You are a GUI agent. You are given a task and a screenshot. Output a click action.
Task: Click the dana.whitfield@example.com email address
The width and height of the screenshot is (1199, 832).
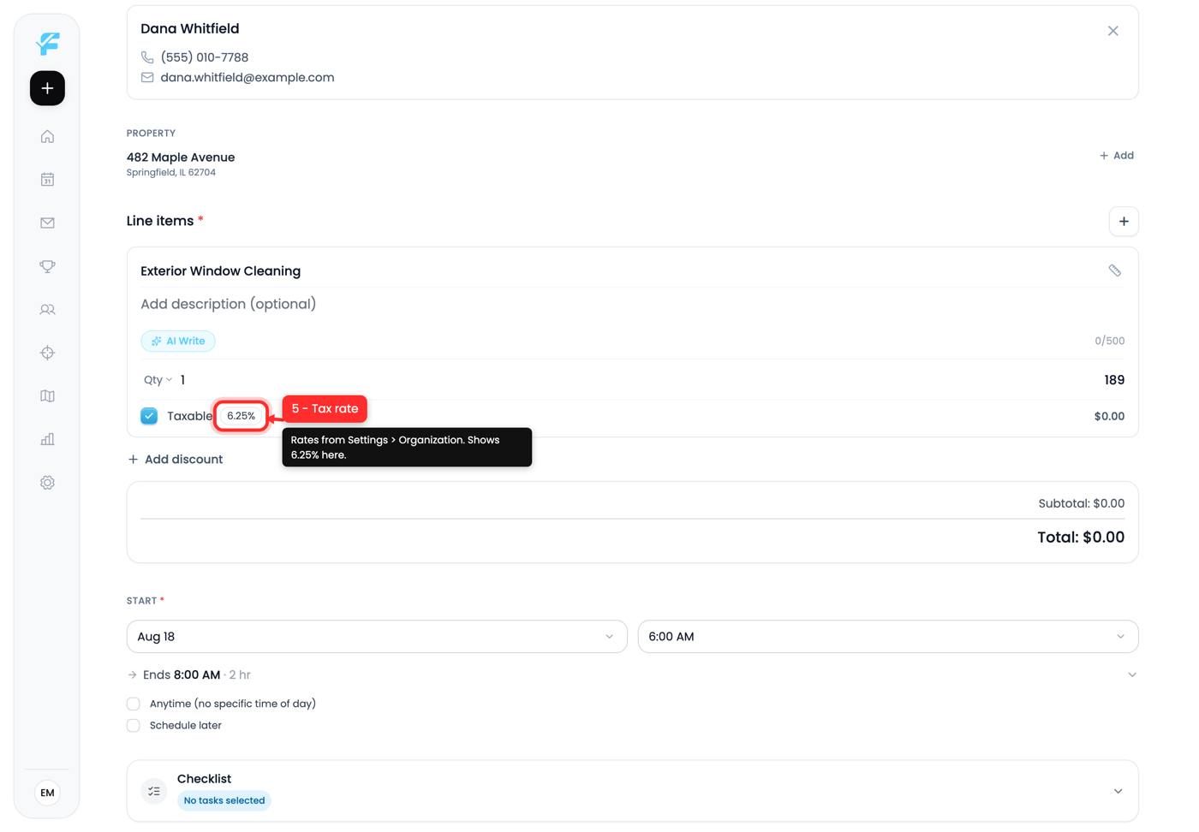248,77
